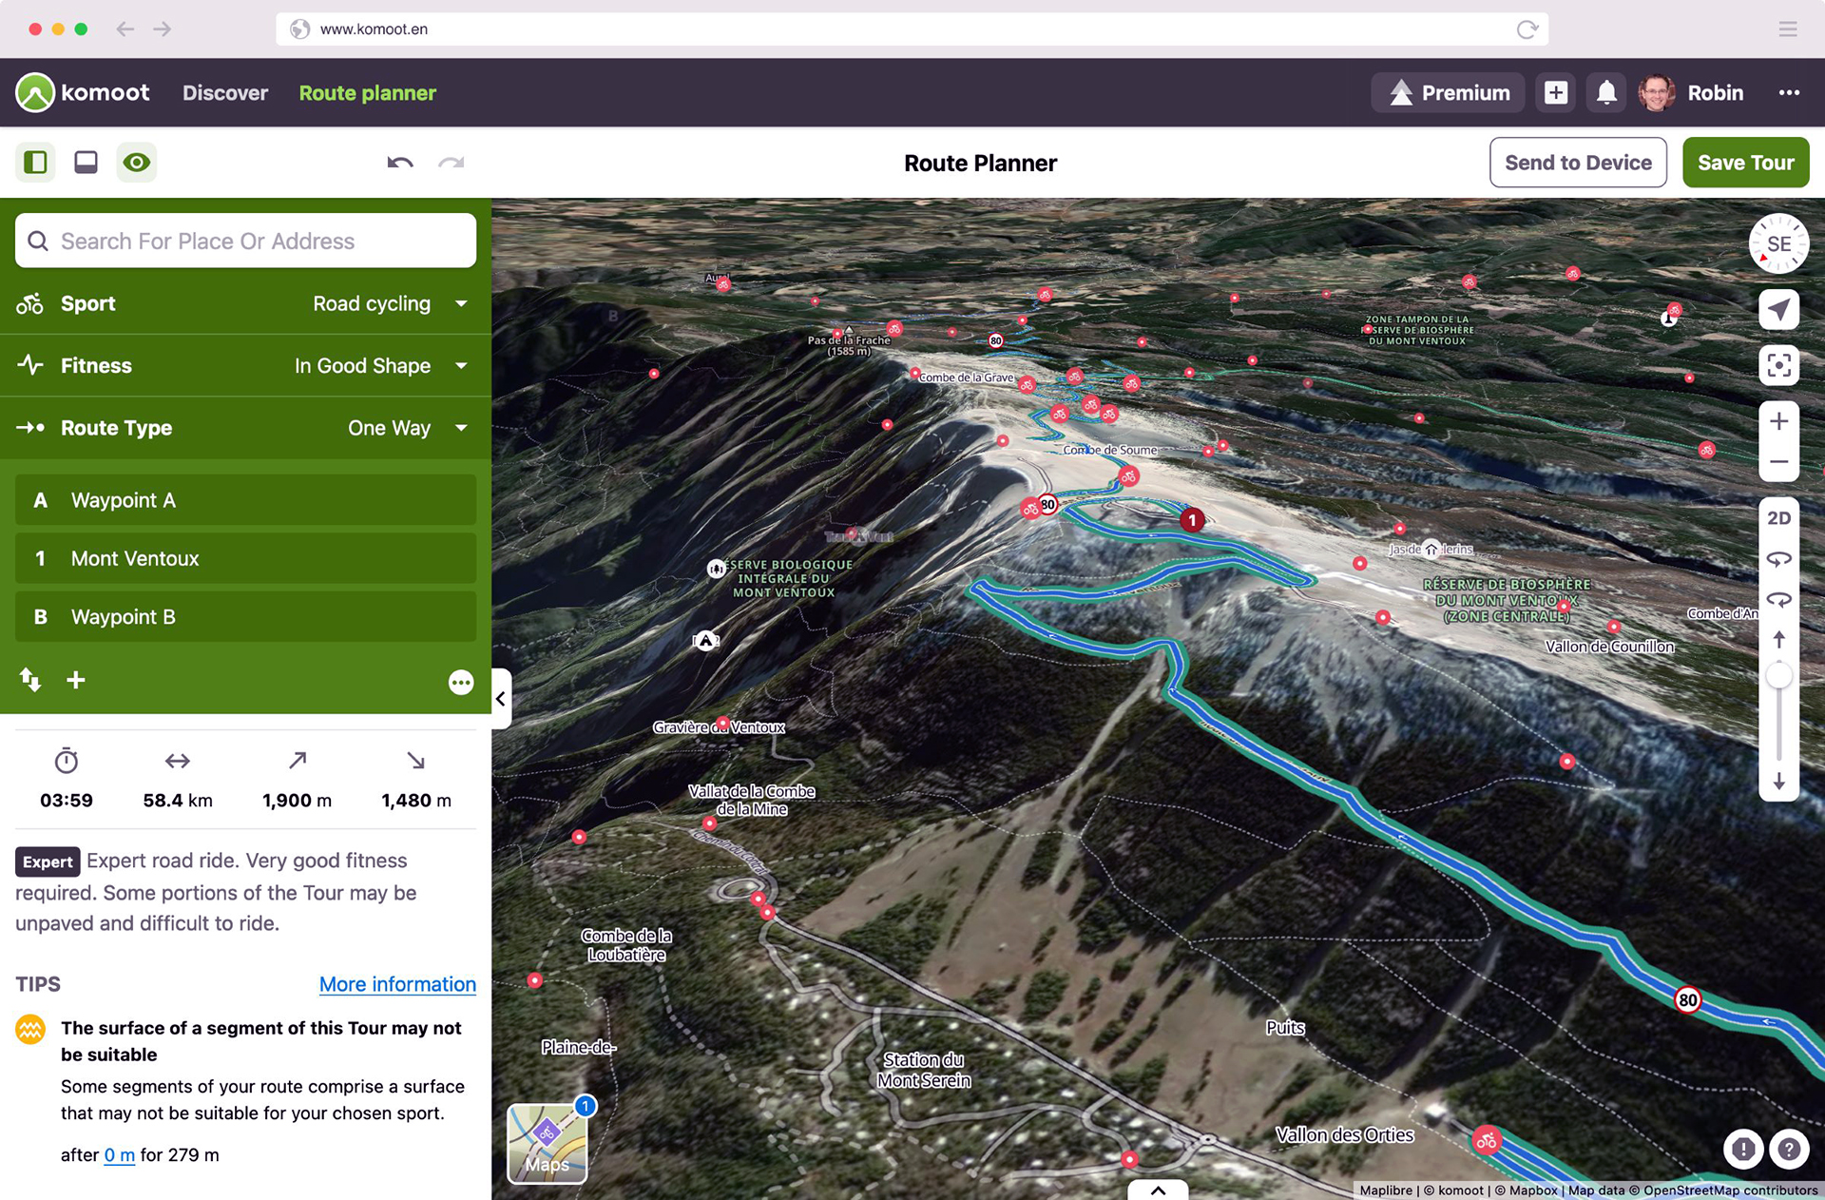Open the notifications bell
Image resolution: width=1825 pixels, height=1200 pixels.
[x=1606, y=92]
